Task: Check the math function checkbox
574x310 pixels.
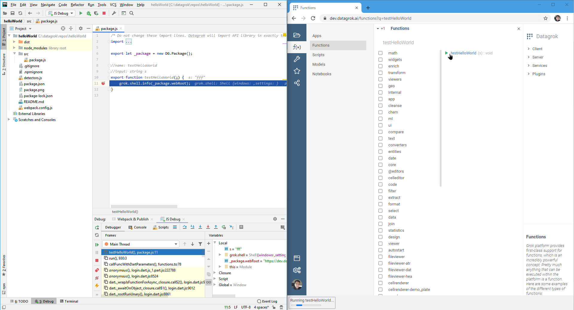Action: 380,53
